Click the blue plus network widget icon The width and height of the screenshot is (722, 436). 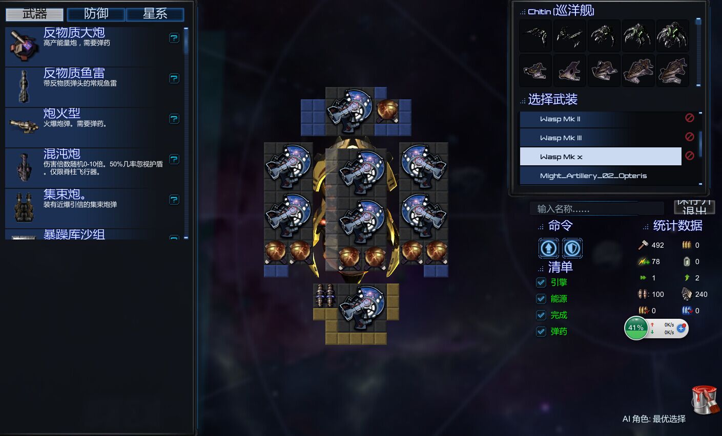click(681, 328)
